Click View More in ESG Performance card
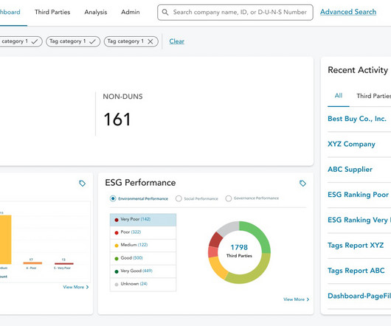 (x=297, y=299)
